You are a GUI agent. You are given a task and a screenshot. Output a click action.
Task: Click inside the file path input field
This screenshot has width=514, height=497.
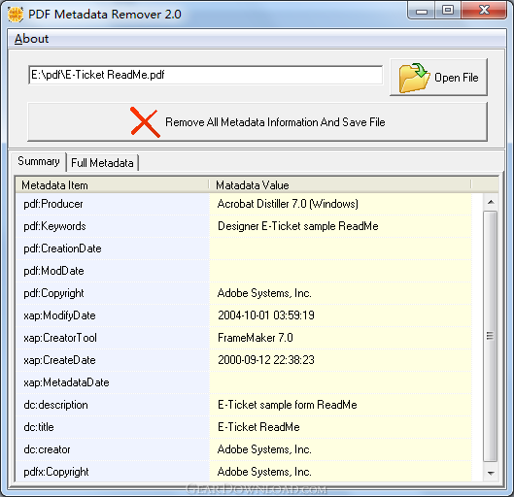coord(206,75)
